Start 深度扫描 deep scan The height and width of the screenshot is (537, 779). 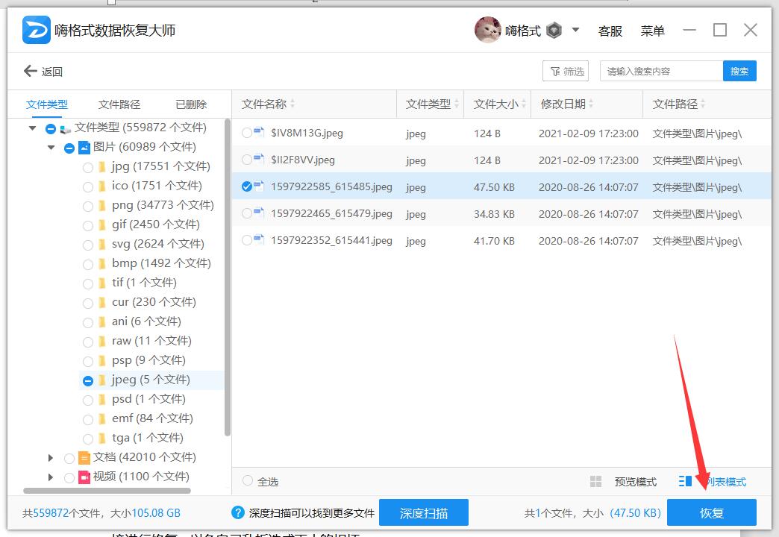click(423, 512)
